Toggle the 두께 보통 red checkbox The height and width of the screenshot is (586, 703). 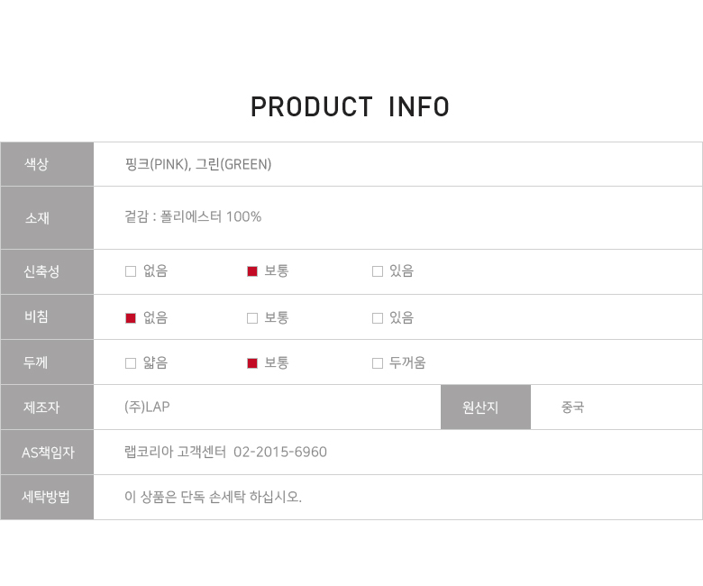tap(252, 363)
